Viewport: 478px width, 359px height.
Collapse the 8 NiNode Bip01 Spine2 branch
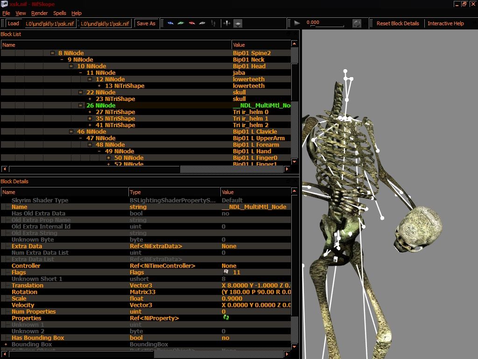click(x=52, y=53)
